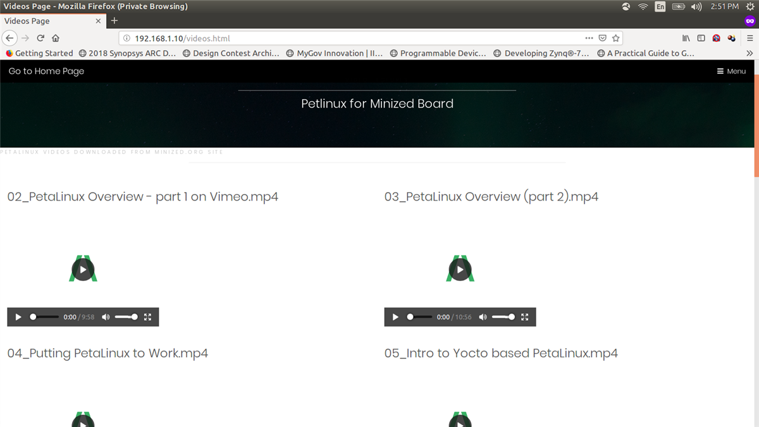The width and height of the screenshot is (759, 427).
Task: Click the private browsing mask indicator
Action: coord(750,21)
